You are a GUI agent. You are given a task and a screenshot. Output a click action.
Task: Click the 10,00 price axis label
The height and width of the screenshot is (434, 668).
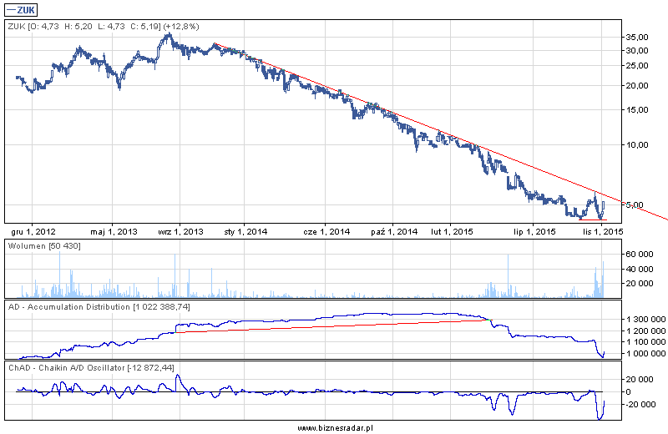637,144
